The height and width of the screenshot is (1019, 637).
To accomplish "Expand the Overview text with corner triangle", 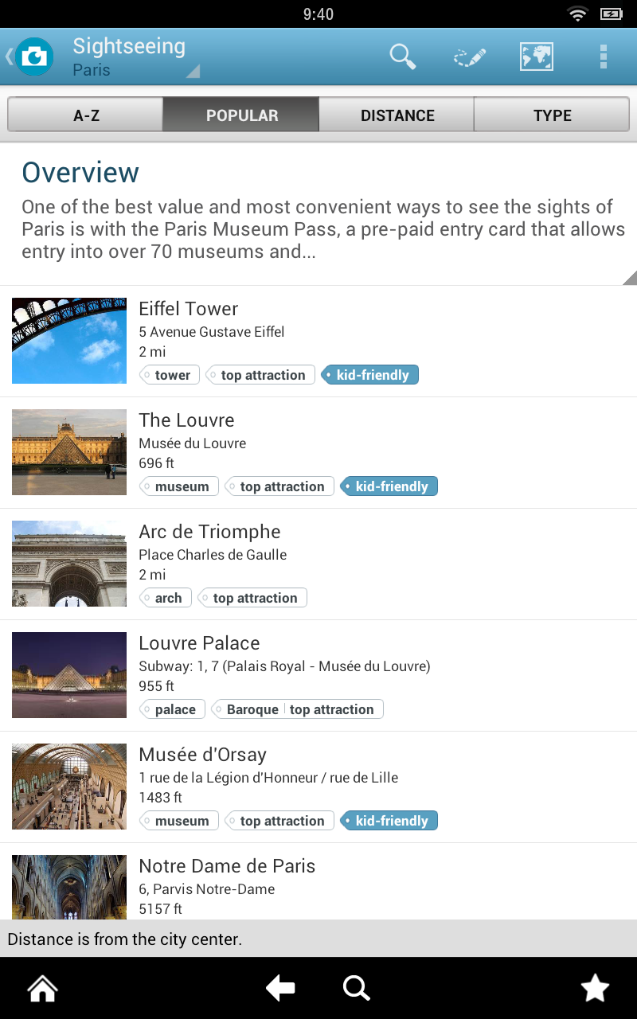I will [629, 277].
